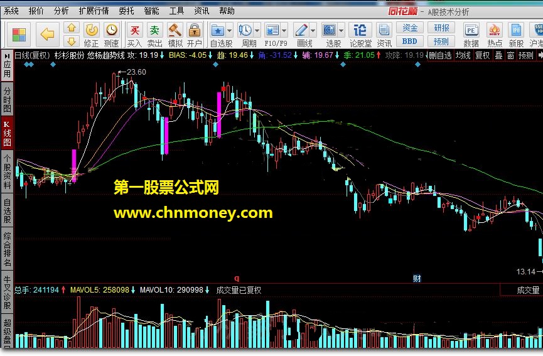Open the 综合排名 side tab
The width and height of the screenshot is (543, 356).
coord(7,249)
